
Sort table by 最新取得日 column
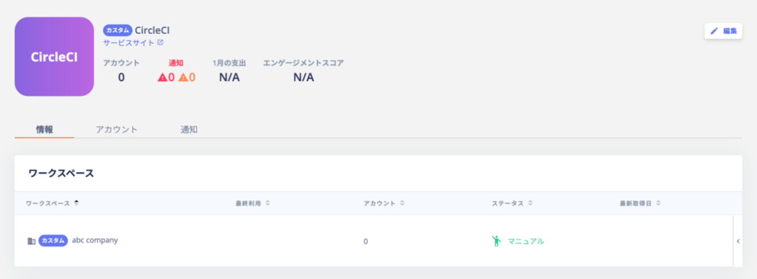tap(640, 203)
